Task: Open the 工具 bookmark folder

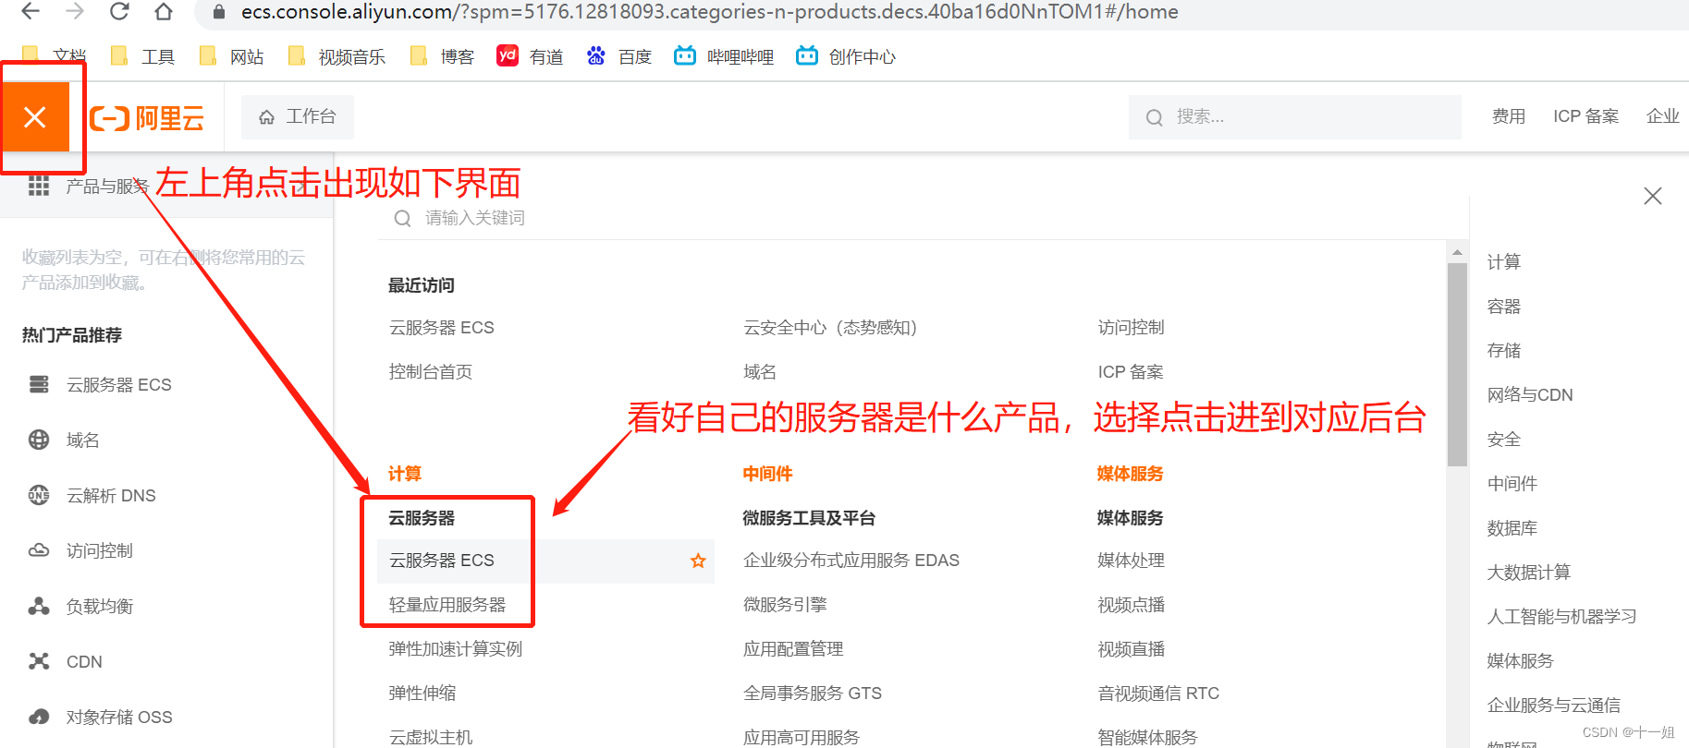Action: (143, 56)
